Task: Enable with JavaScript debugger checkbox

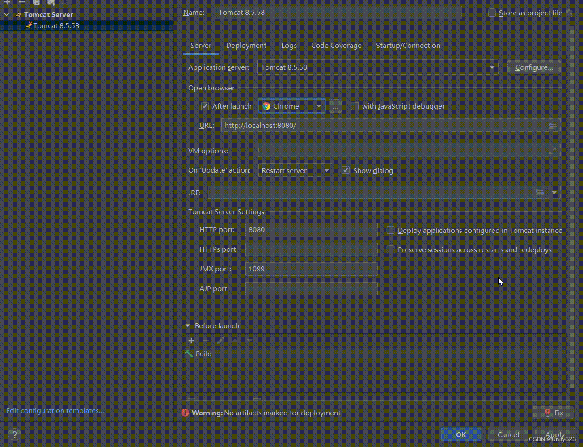Action: tap(355, 106)
